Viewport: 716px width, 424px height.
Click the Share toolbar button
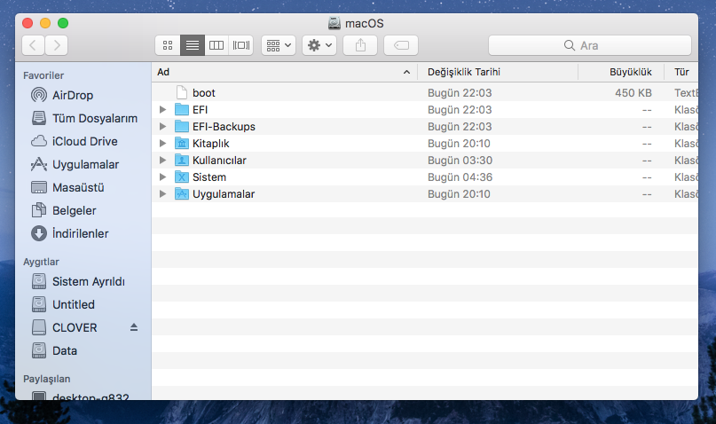[360, 45]
